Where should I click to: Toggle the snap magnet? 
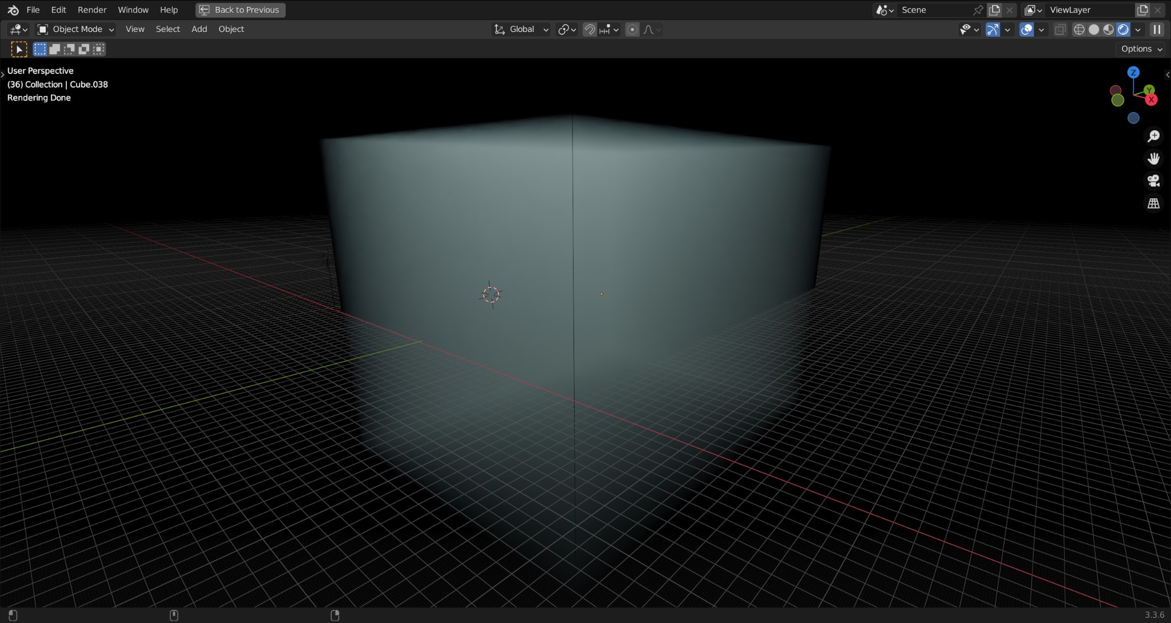point(590,29)
